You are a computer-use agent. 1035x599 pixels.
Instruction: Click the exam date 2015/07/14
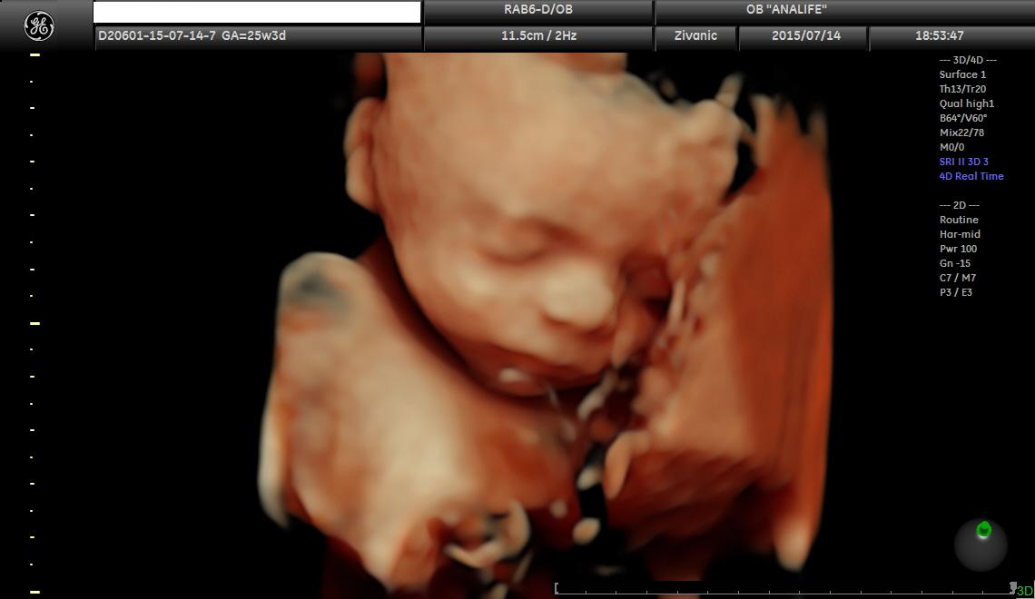point(806,35)
